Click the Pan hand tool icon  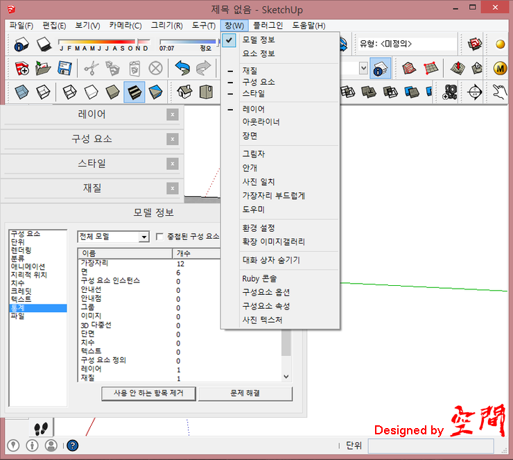coord(500,92)
